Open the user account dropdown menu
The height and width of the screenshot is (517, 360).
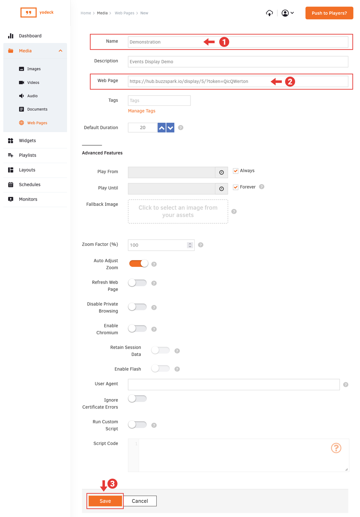pyautogui.click(x=288, y=13)
